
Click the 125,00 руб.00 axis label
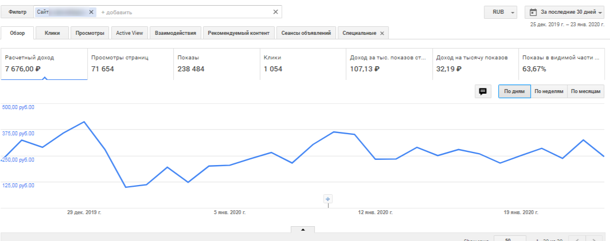click(x=19, y=186)
